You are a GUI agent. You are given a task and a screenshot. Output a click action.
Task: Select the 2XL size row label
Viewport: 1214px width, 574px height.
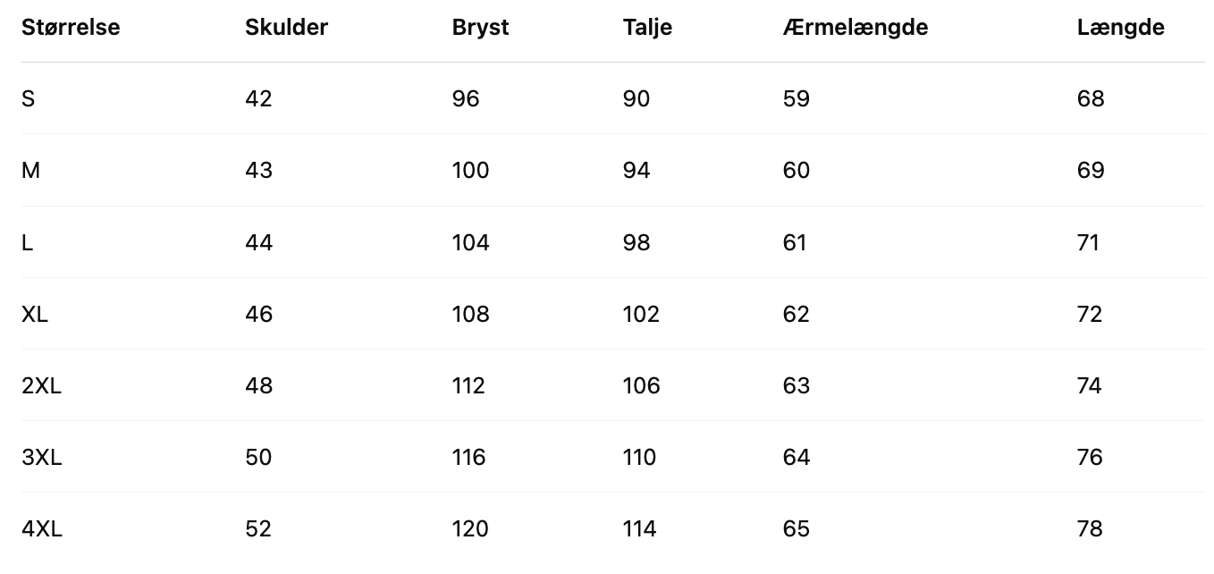pos(41,385)
